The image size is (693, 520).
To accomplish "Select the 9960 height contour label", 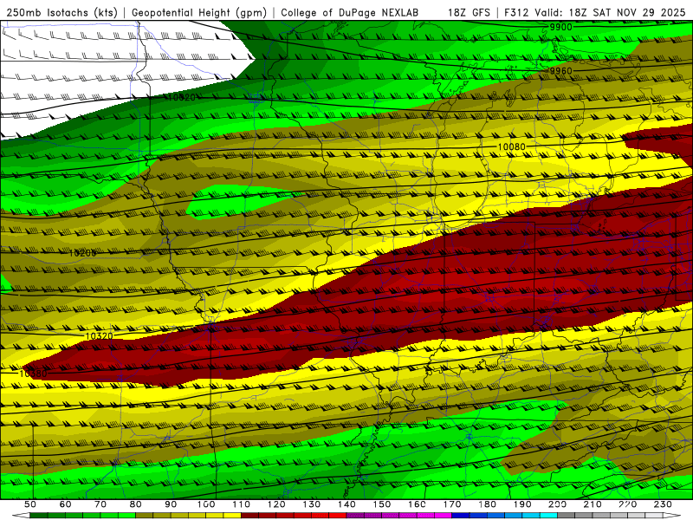I will [560, 71].
